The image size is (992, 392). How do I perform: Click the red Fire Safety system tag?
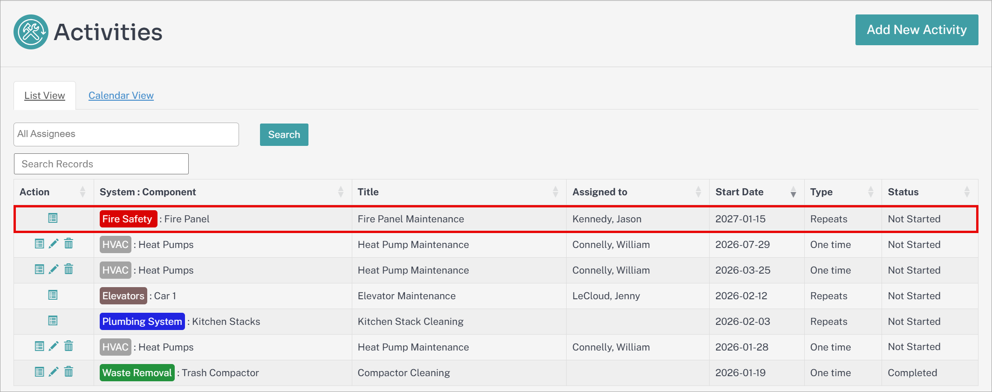point(128,219)
